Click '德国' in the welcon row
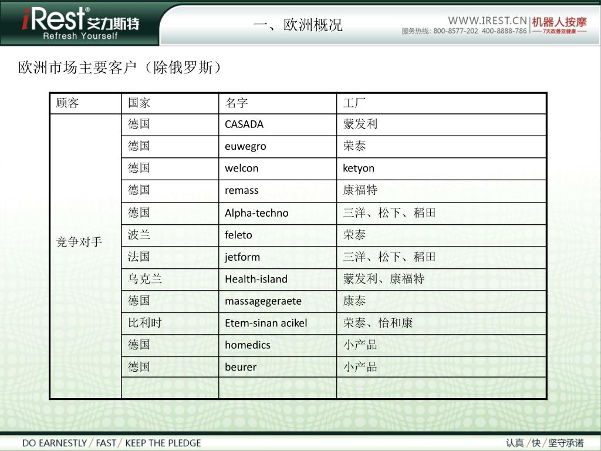This screenshot has height=451, width=601. point(170,169)
